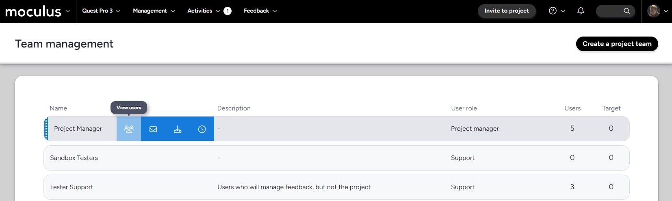Image resolution: width=672 pixels, height=201 pixels.
Task: Open the user profile avatar
Action: (x=653, y=11)
